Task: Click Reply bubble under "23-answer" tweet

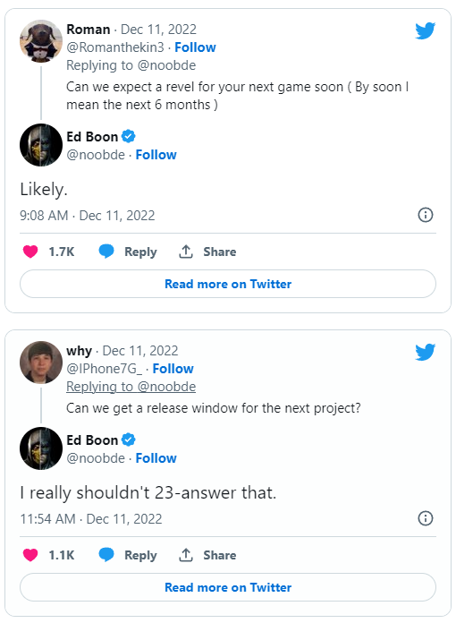Action: 106,555
